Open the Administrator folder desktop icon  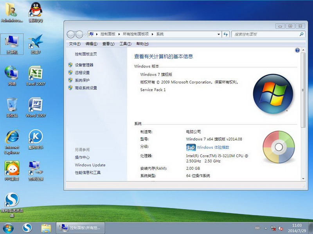[x=12, y=12]
